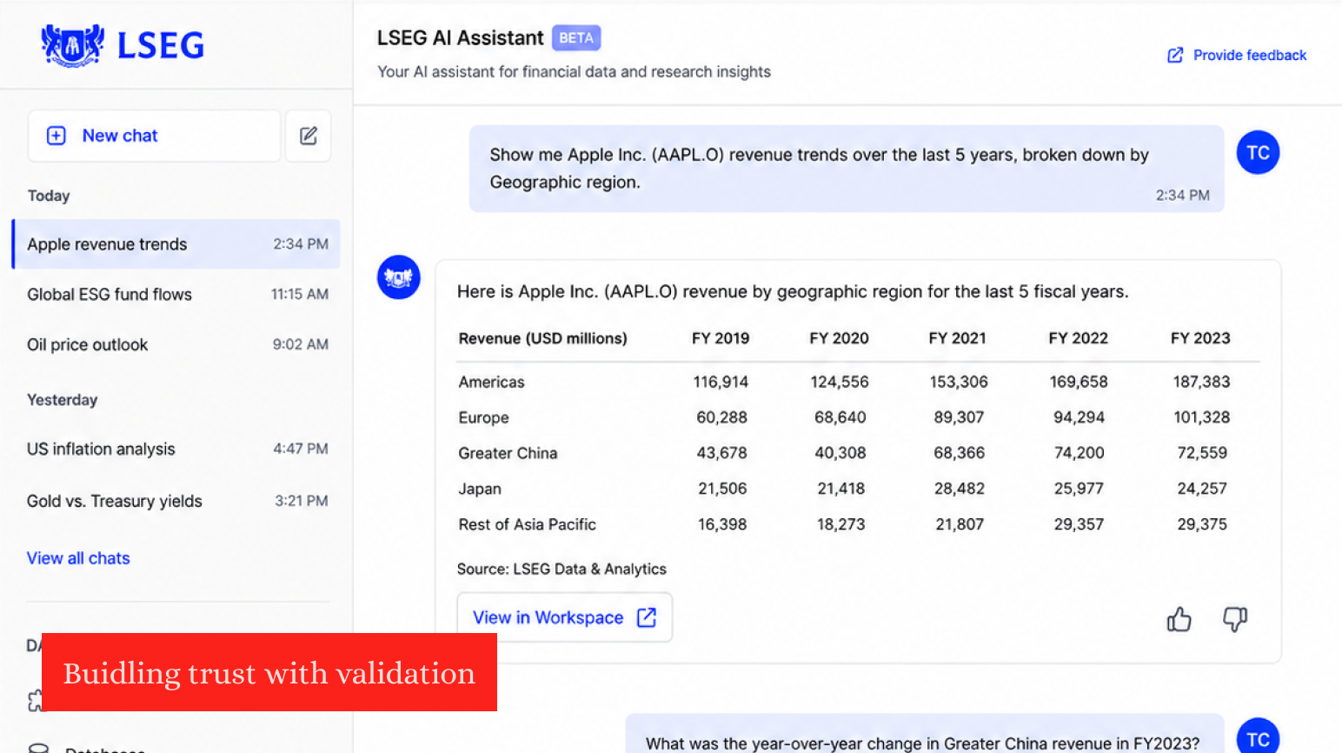Viewport: 1342px width, 753px height.
Task: Click the external-link icon in View in Workspace
Action: [647, 617]
